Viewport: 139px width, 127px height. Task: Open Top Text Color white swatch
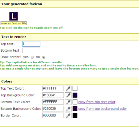(75, 88)
